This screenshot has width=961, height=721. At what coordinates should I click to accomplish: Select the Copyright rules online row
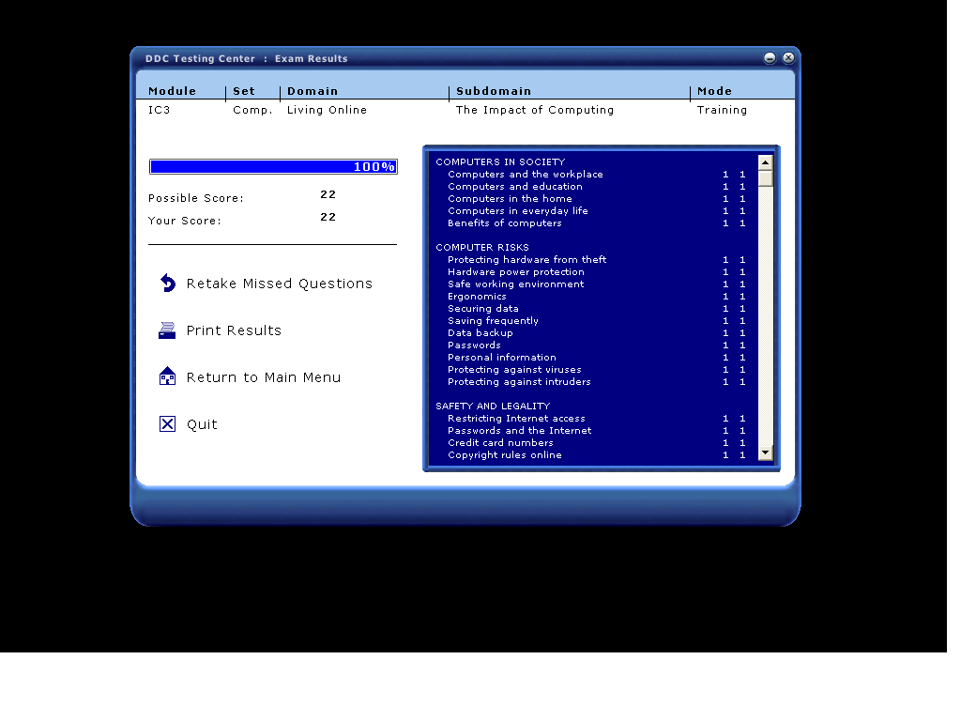pyautogui.click(x=596, y=455)
